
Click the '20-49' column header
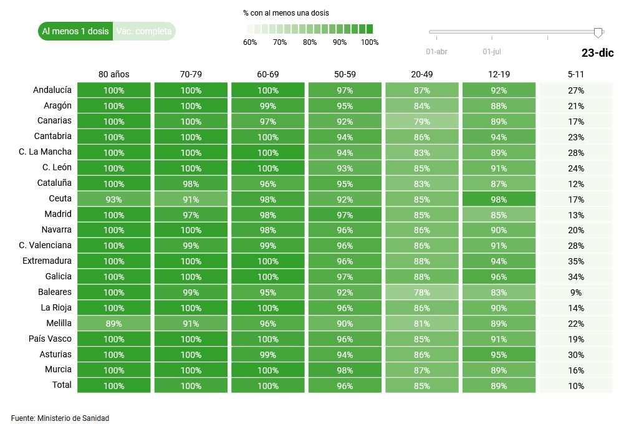[422, 74]
